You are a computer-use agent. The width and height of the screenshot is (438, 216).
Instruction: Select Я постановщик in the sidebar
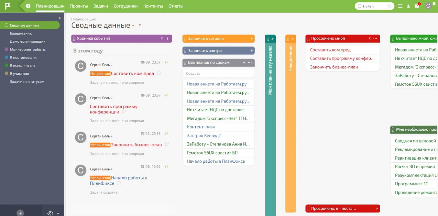coord(23,58)
